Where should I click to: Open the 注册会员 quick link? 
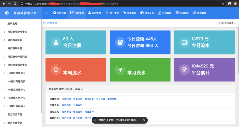(x=66, y=99)
